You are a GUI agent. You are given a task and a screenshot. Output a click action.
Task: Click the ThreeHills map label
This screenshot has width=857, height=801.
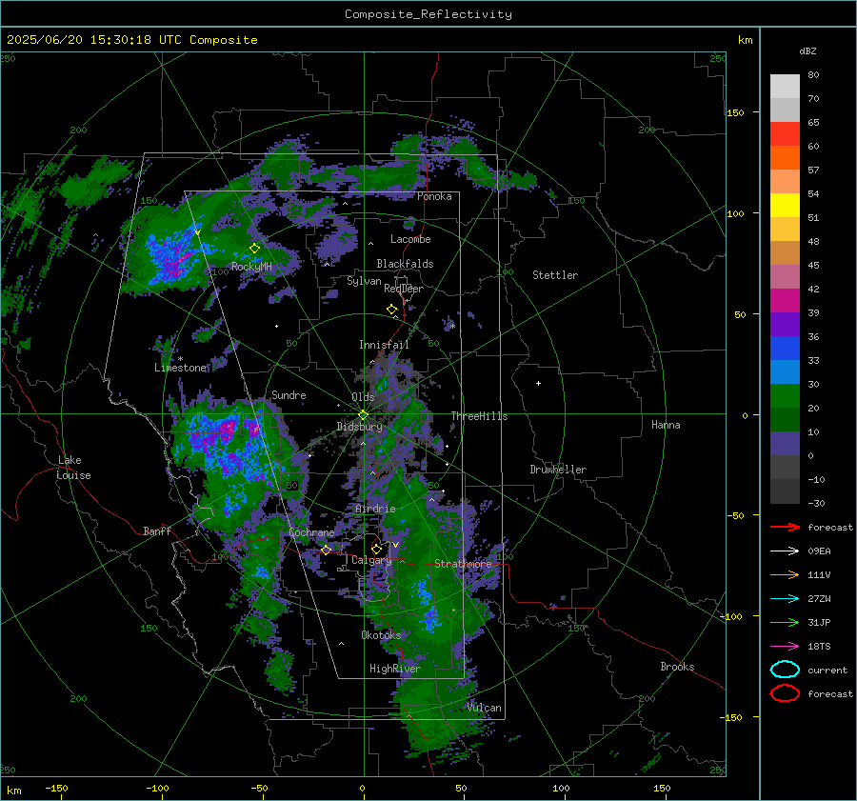[x=479, y=416]
